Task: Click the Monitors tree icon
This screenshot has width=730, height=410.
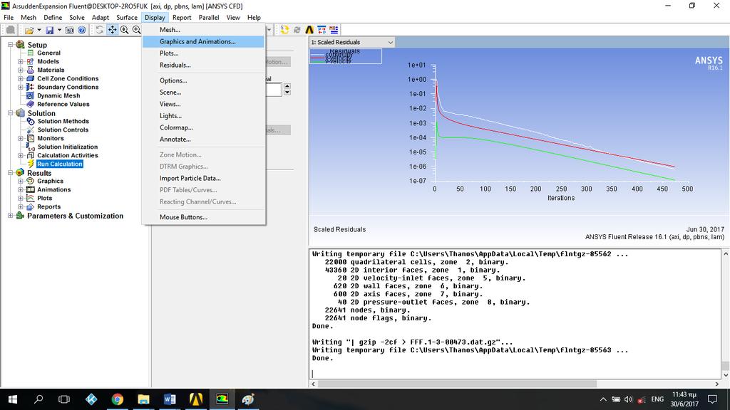Action: pos(30,138)
